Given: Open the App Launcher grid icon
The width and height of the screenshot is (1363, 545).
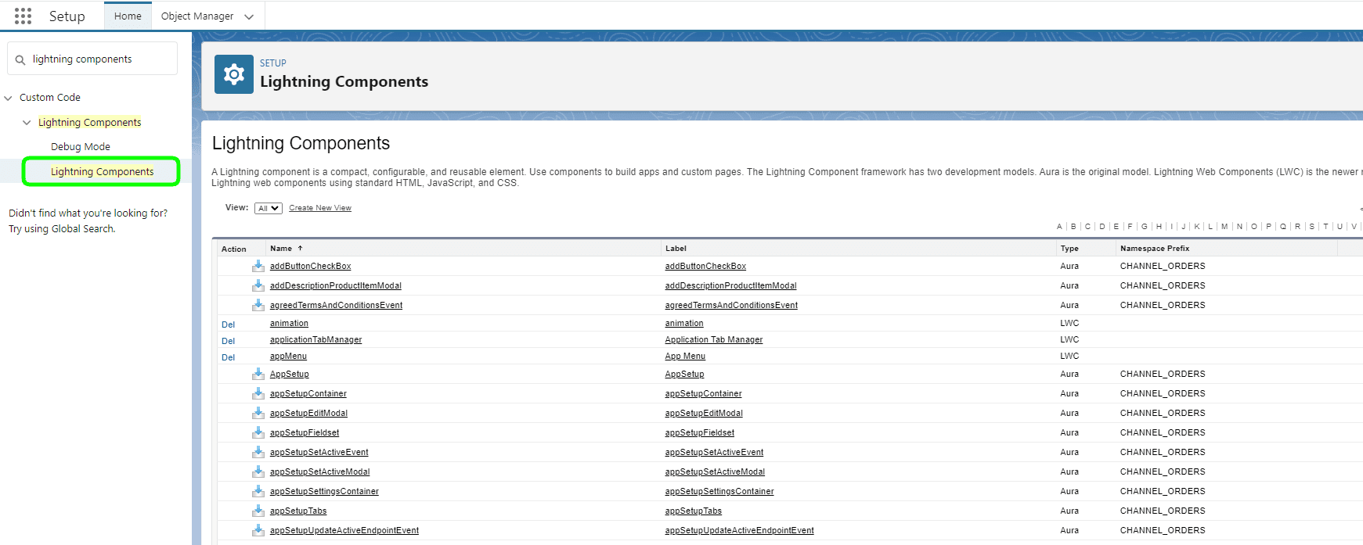Looking at the screenshot, I should pos(23,16).
